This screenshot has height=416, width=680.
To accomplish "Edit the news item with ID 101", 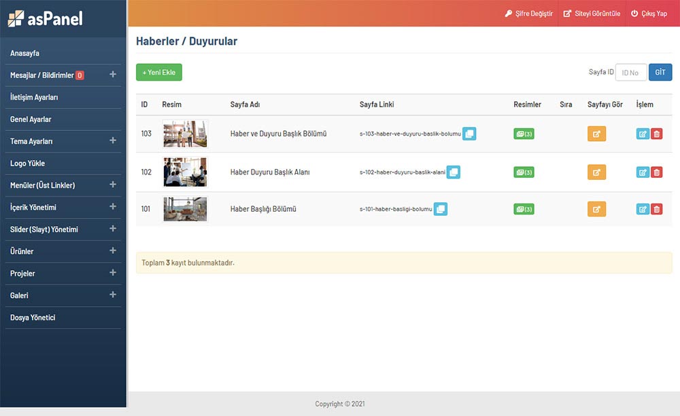I will (643, 209).
